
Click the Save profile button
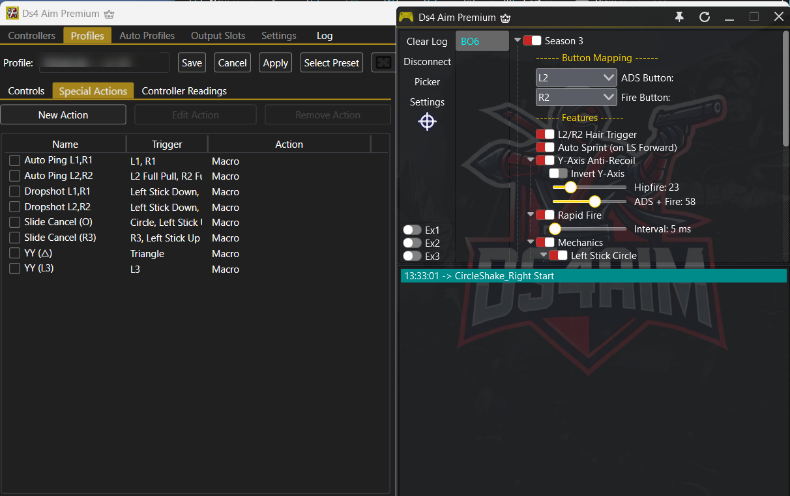(x=192, y=62)
